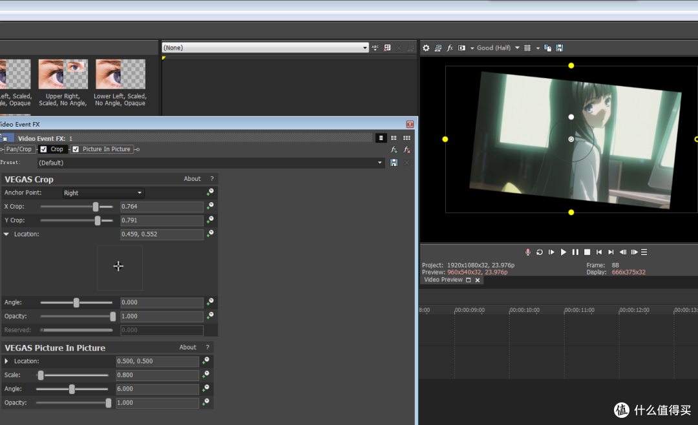Screen dimensions: 698x425
Task: Select the Pan/Crop chain button
Action: coord(19,149)
